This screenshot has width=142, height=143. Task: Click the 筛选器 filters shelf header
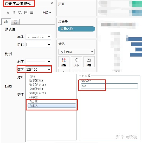[x=63, y=22]
